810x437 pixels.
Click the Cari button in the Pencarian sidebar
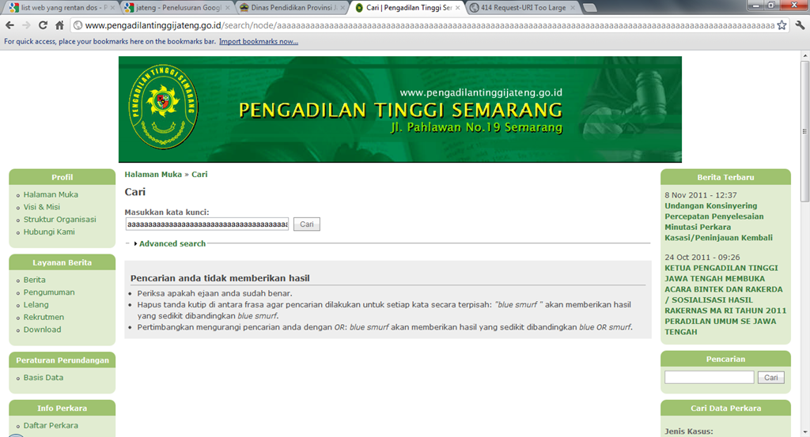(770, 378)
